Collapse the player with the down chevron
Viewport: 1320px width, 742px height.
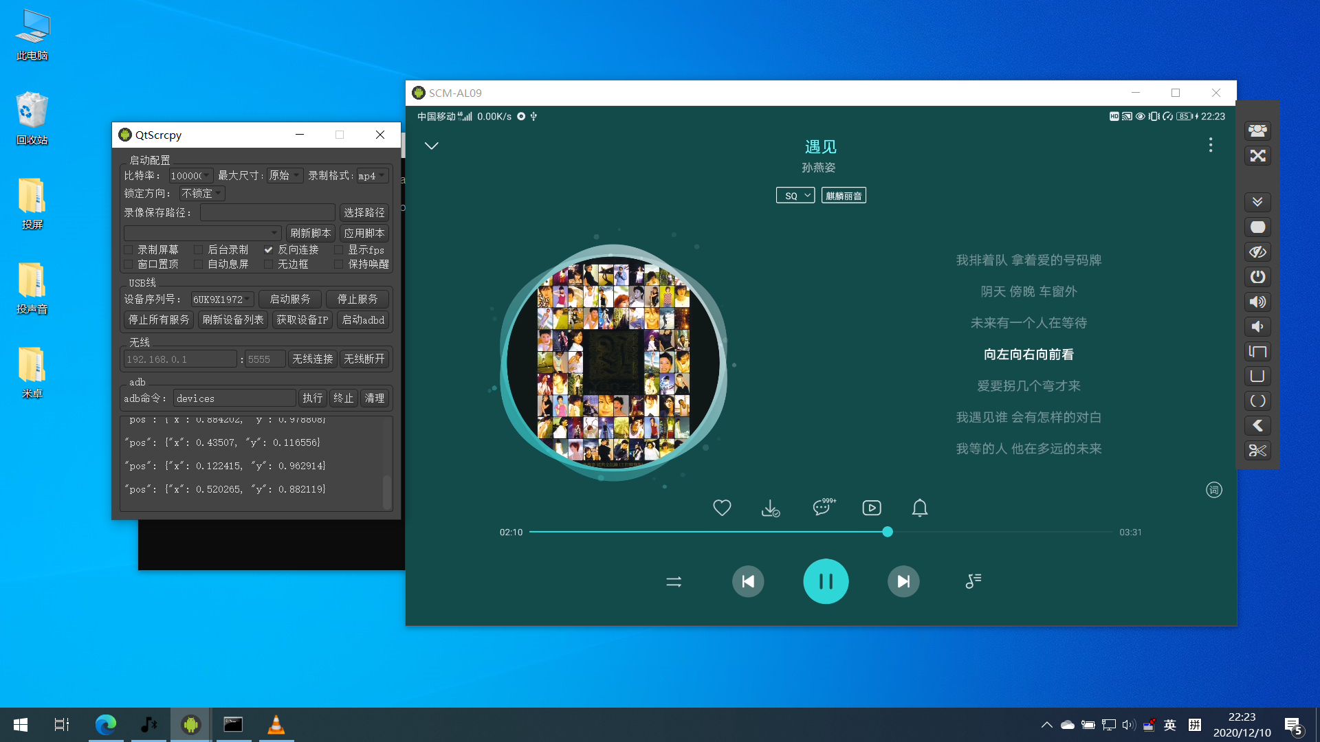click(432, 146)
